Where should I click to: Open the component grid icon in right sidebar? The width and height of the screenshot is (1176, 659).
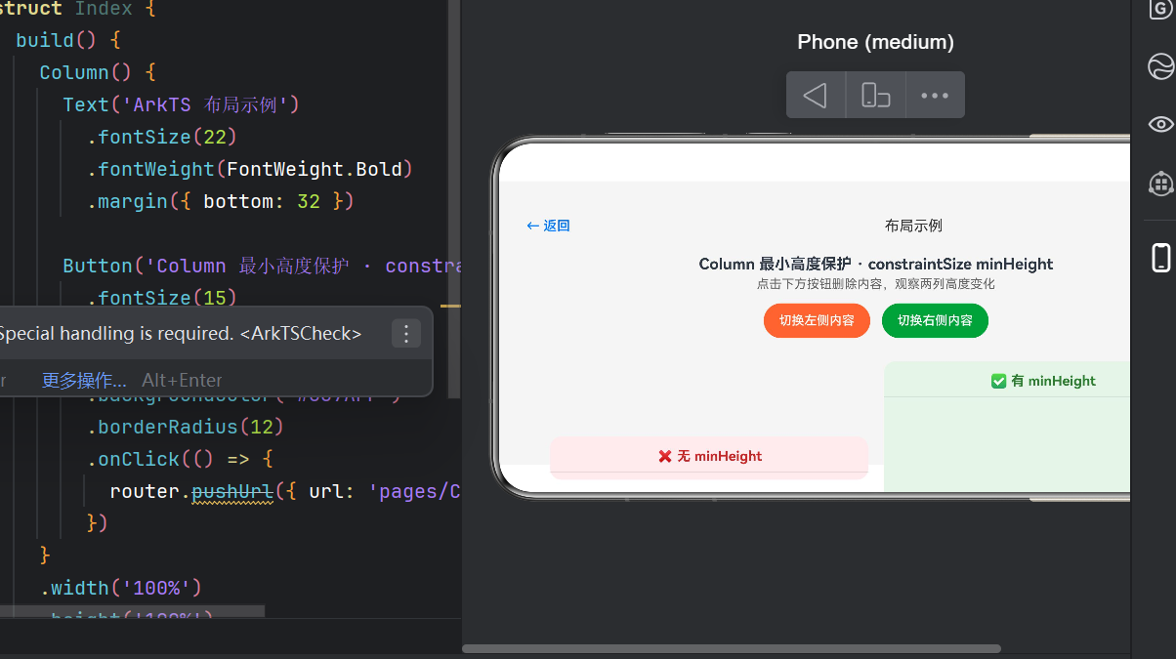tap(1160, 183)
